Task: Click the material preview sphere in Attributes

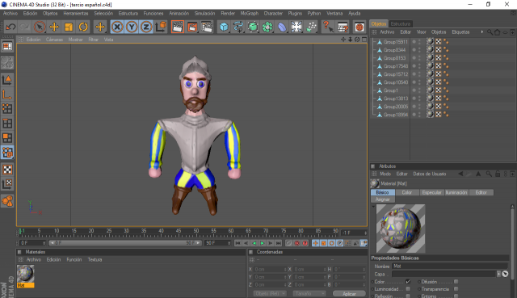Action: coord(401,229)
